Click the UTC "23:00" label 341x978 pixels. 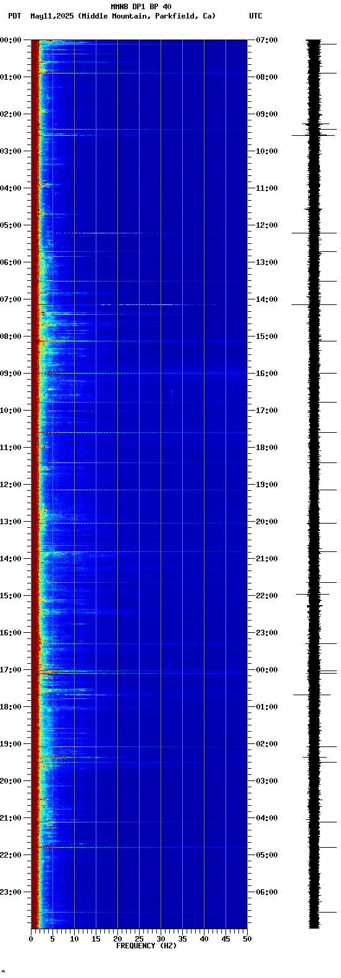point(267,633)
